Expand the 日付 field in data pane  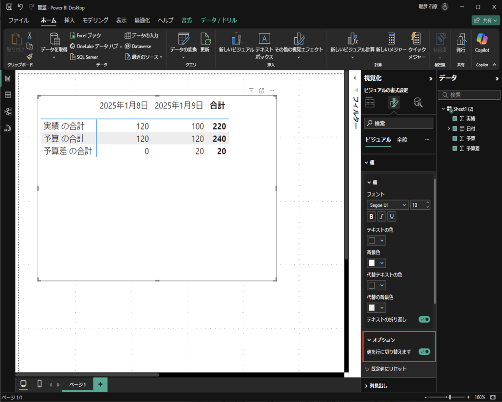(x=449, y=128)
